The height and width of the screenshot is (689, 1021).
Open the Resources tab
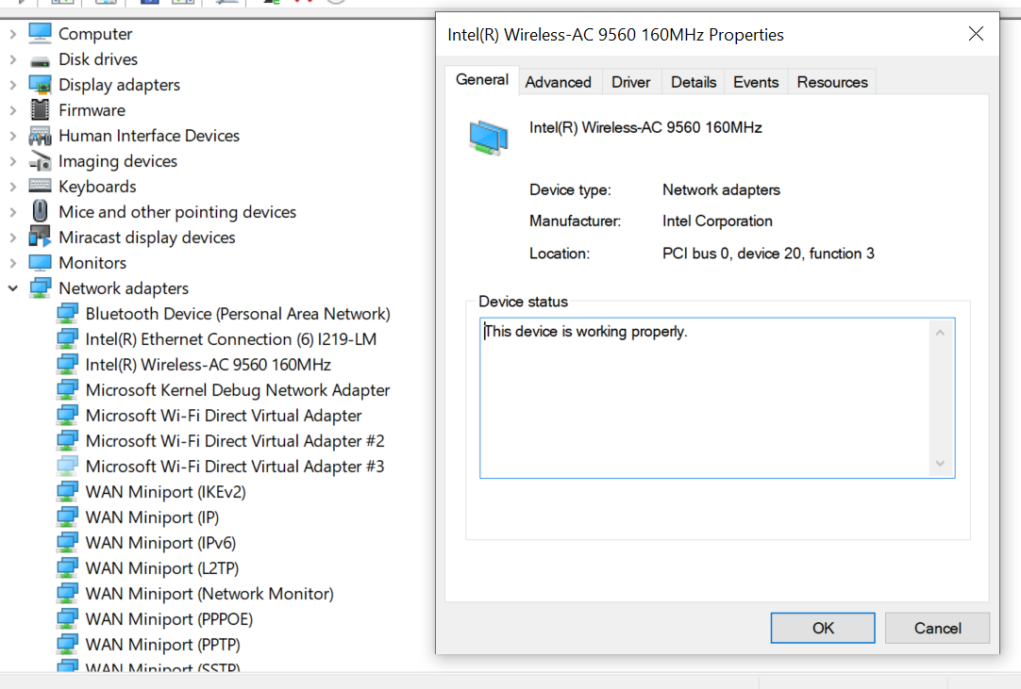click(832, 83)
